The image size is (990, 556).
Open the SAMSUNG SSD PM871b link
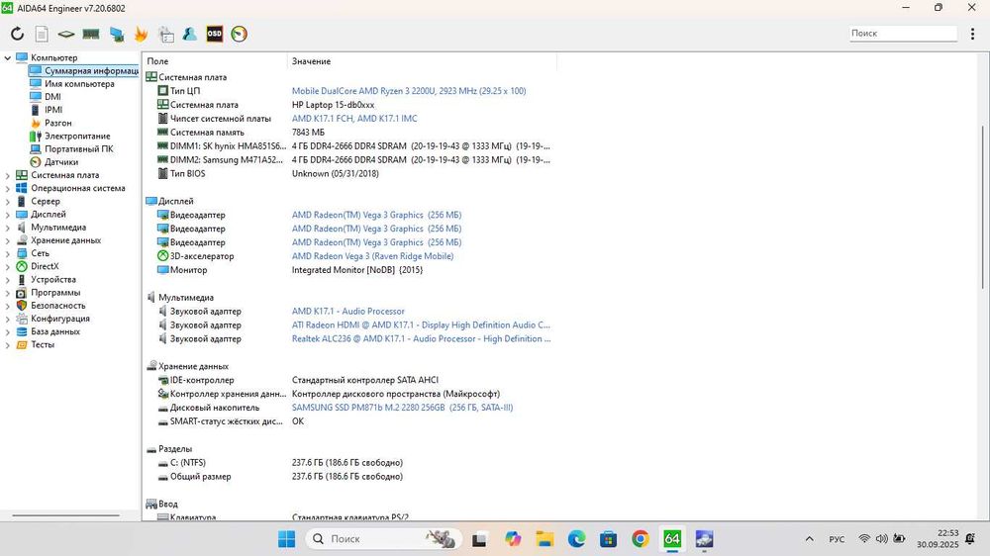coord(402,408)
